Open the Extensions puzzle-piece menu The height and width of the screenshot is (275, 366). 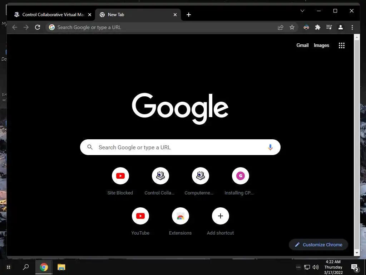pos(318,27)
